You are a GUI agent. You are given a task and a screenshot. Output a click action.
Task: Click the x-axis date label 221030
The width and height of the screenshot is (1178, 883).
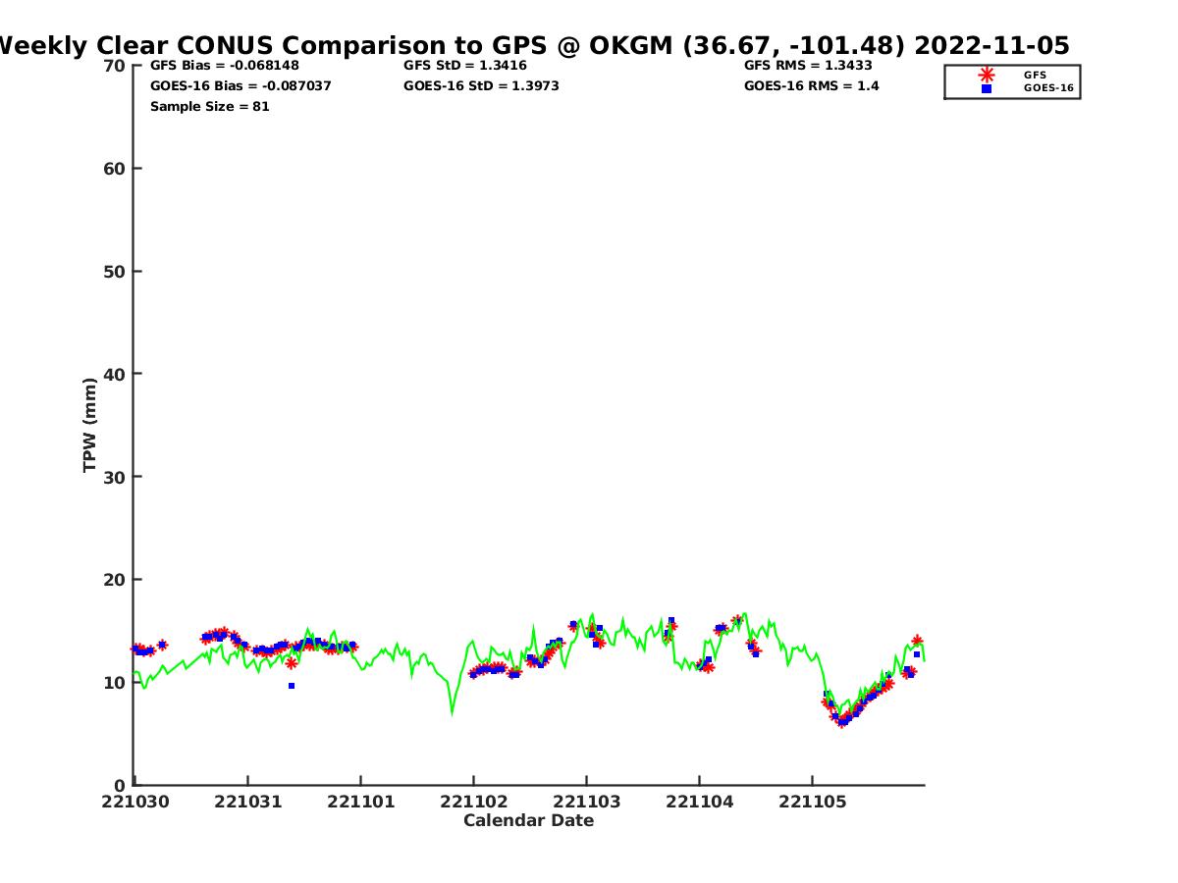[x=135, y=802]
